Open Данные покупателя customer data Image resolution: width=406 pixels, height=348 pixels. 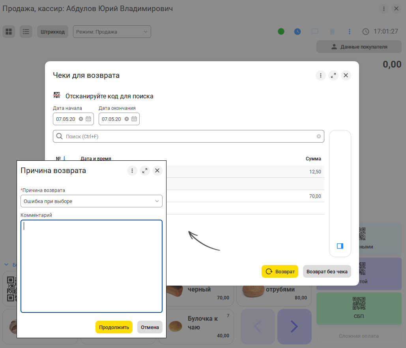pyautogui.click(x=359, y=47)
